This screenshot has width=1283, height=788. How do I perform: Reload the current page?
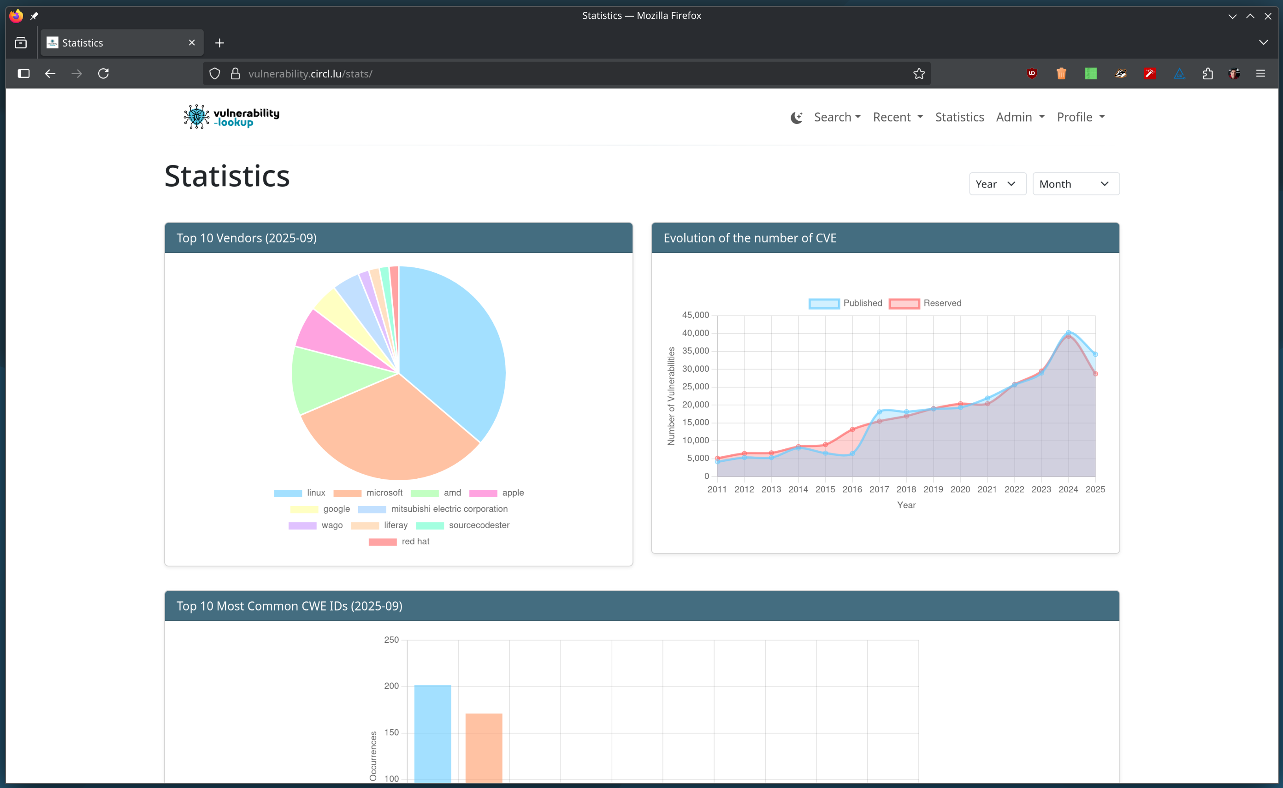pos(103,73)
